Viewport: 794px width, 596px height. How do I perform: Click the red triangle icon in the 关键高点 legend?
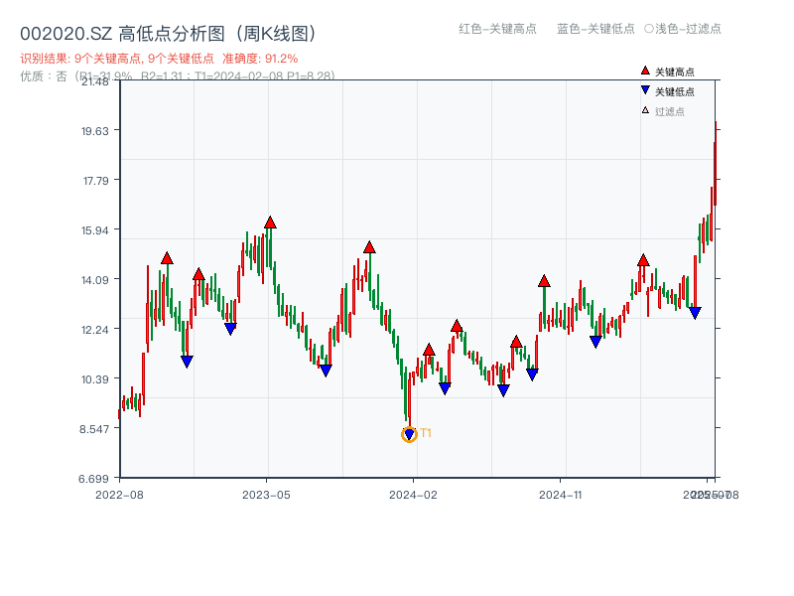coord(645,71)
